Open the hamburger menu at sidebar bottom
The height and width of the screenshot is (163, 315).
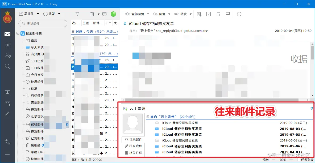[7, 153]
